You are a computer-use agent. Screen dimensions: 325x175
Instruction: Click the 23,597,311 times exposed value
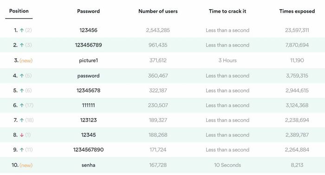point(297,30)
